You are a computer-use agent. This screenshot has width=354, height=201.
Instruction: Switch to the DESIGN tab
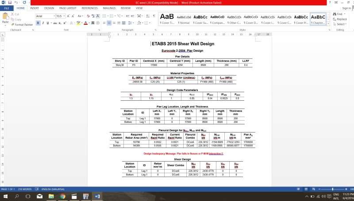click(49, 8)
